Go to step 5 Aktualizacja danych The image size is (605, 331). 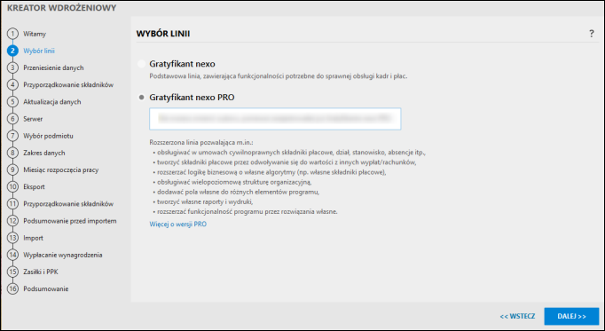pyautogui.click(x=44, y=102)
